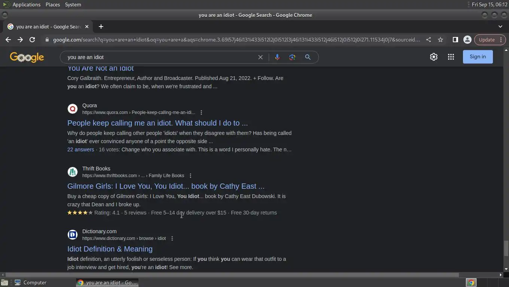Sign in to Google account
This screenshot has width=509, height=287.
pos(478,57)
